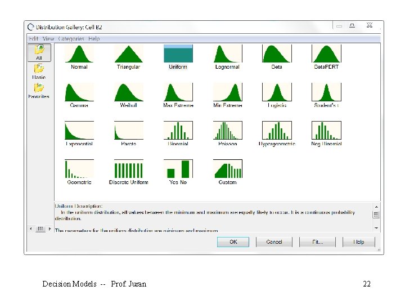Click the category pane right scroll arrow
Viewport: 405px width, 304px height.
click(x=49, y=229)
